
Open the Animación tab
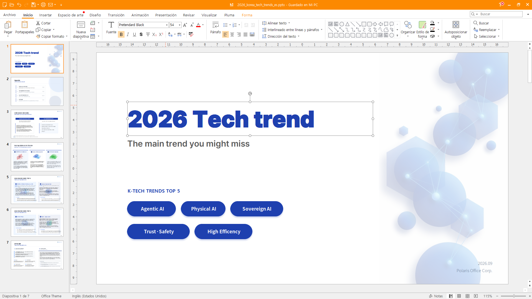click(140, 15)
